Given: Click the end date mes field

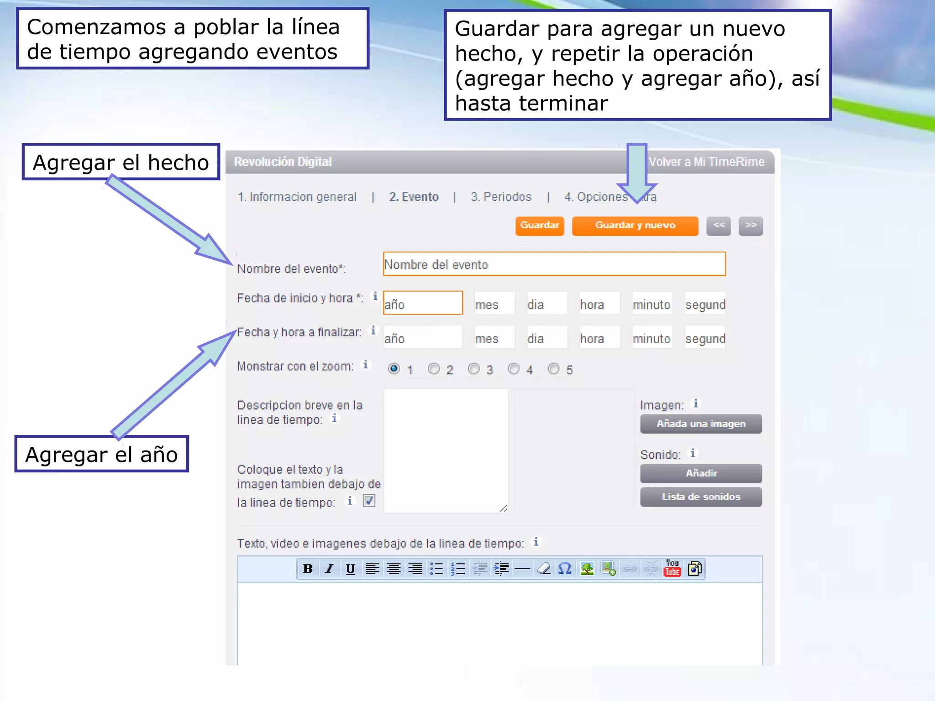Looking at the screenshot, I should (x=494, y=337).
